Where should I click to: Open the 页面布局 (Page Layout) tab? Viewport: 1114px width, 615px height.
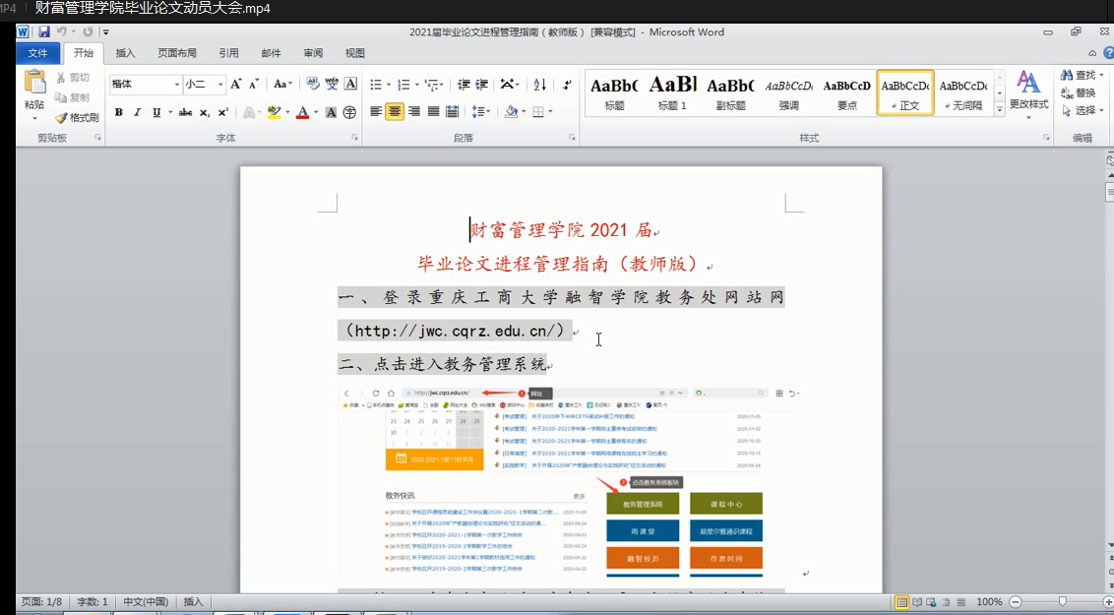[x=177, y=53]
